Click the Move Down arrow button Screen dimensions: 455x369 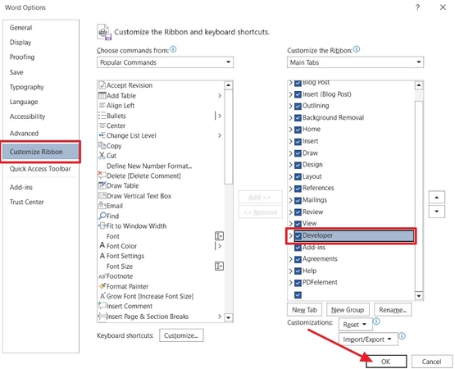(437, 212)
